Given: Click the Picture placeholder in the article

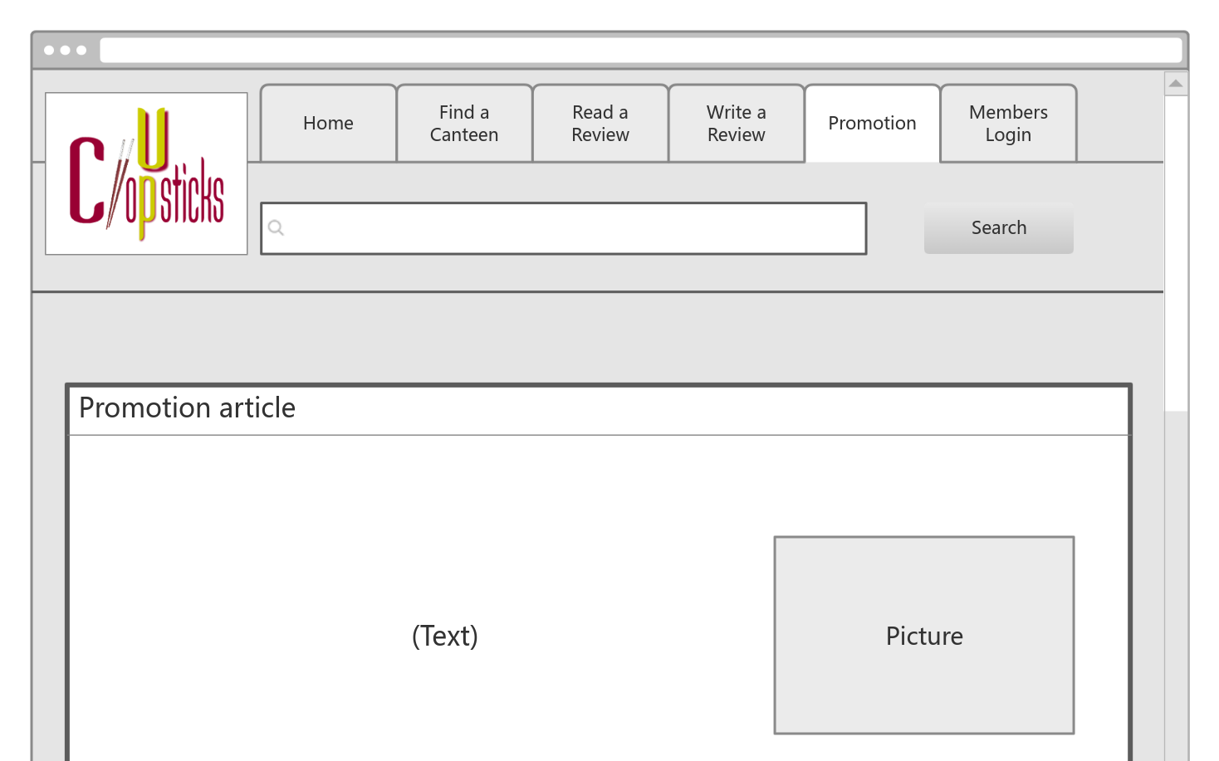Looking at the screenshot, I should tap(924, 636).
